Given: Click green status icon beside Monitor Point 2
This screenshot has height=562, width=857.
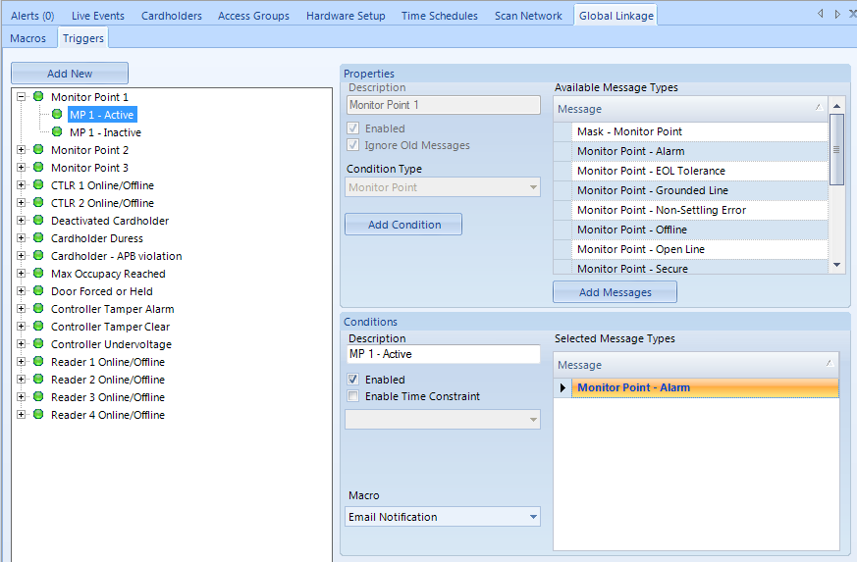Looking at the screenshot, I should click(x=38, y=150).
